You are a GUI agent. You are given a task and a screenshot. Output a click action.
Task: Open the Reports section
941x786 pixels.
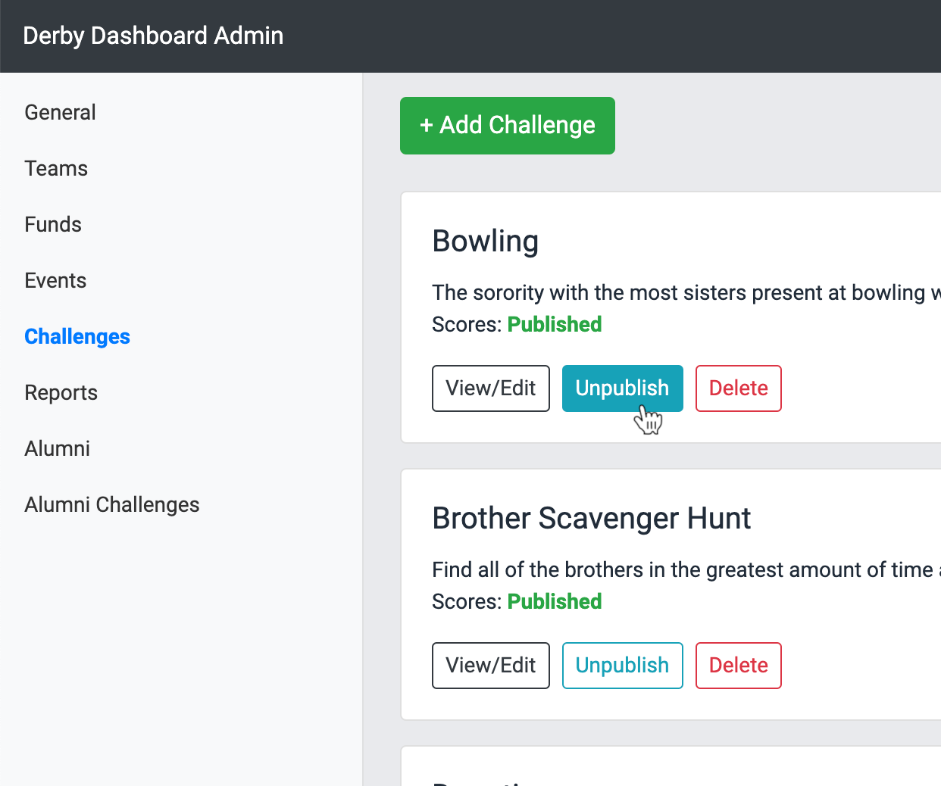[x=61, y=392]
